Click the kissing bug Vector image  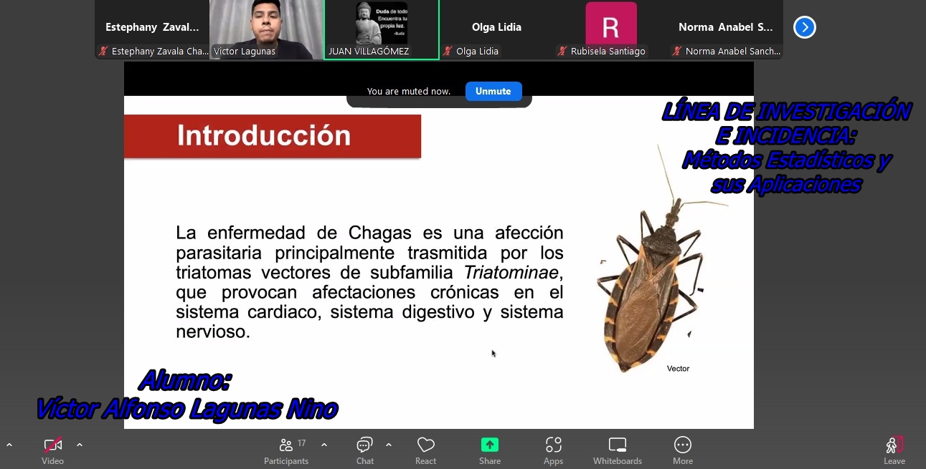tap(649, 286)
